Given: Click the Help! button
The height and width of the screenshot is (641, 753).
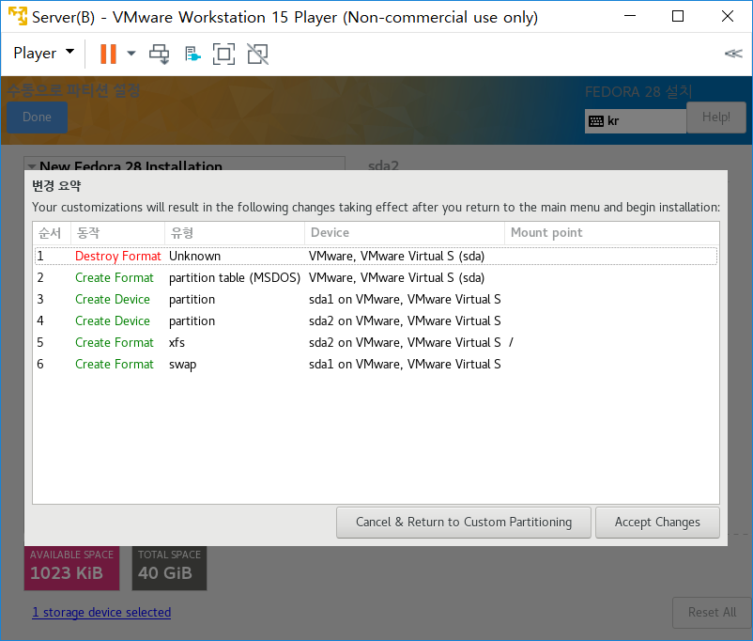Looking at the screenshot, I should pos(716,117).
